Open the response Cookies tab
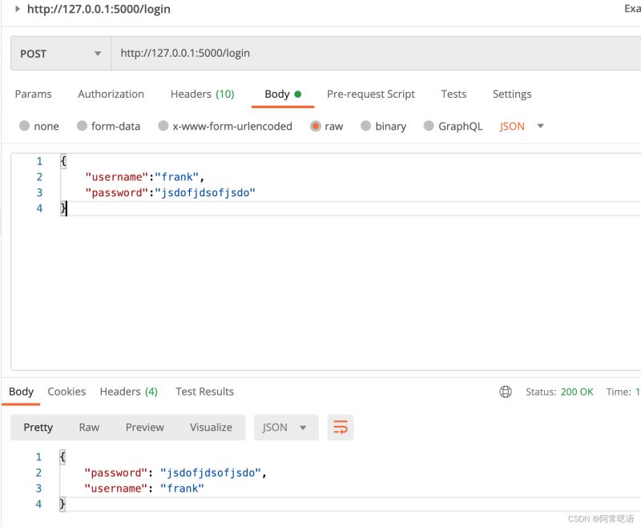This screenshot has width=641, height=527. pos(67,392)
